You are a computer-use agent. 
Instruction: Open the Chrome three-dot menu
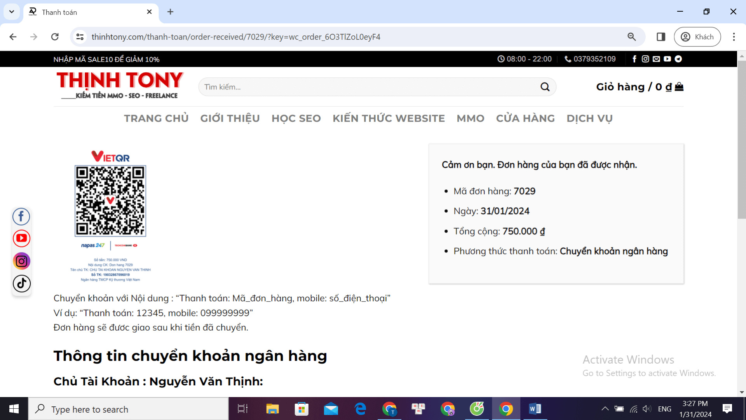point(734,37)
